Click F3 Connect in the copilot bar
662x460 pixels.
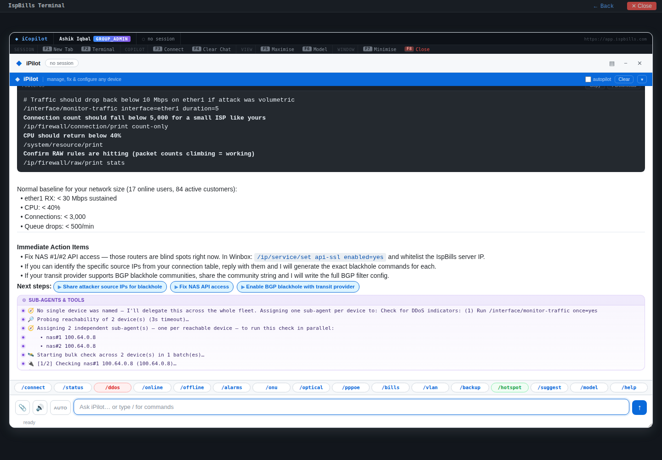click(x=168, y=49)
